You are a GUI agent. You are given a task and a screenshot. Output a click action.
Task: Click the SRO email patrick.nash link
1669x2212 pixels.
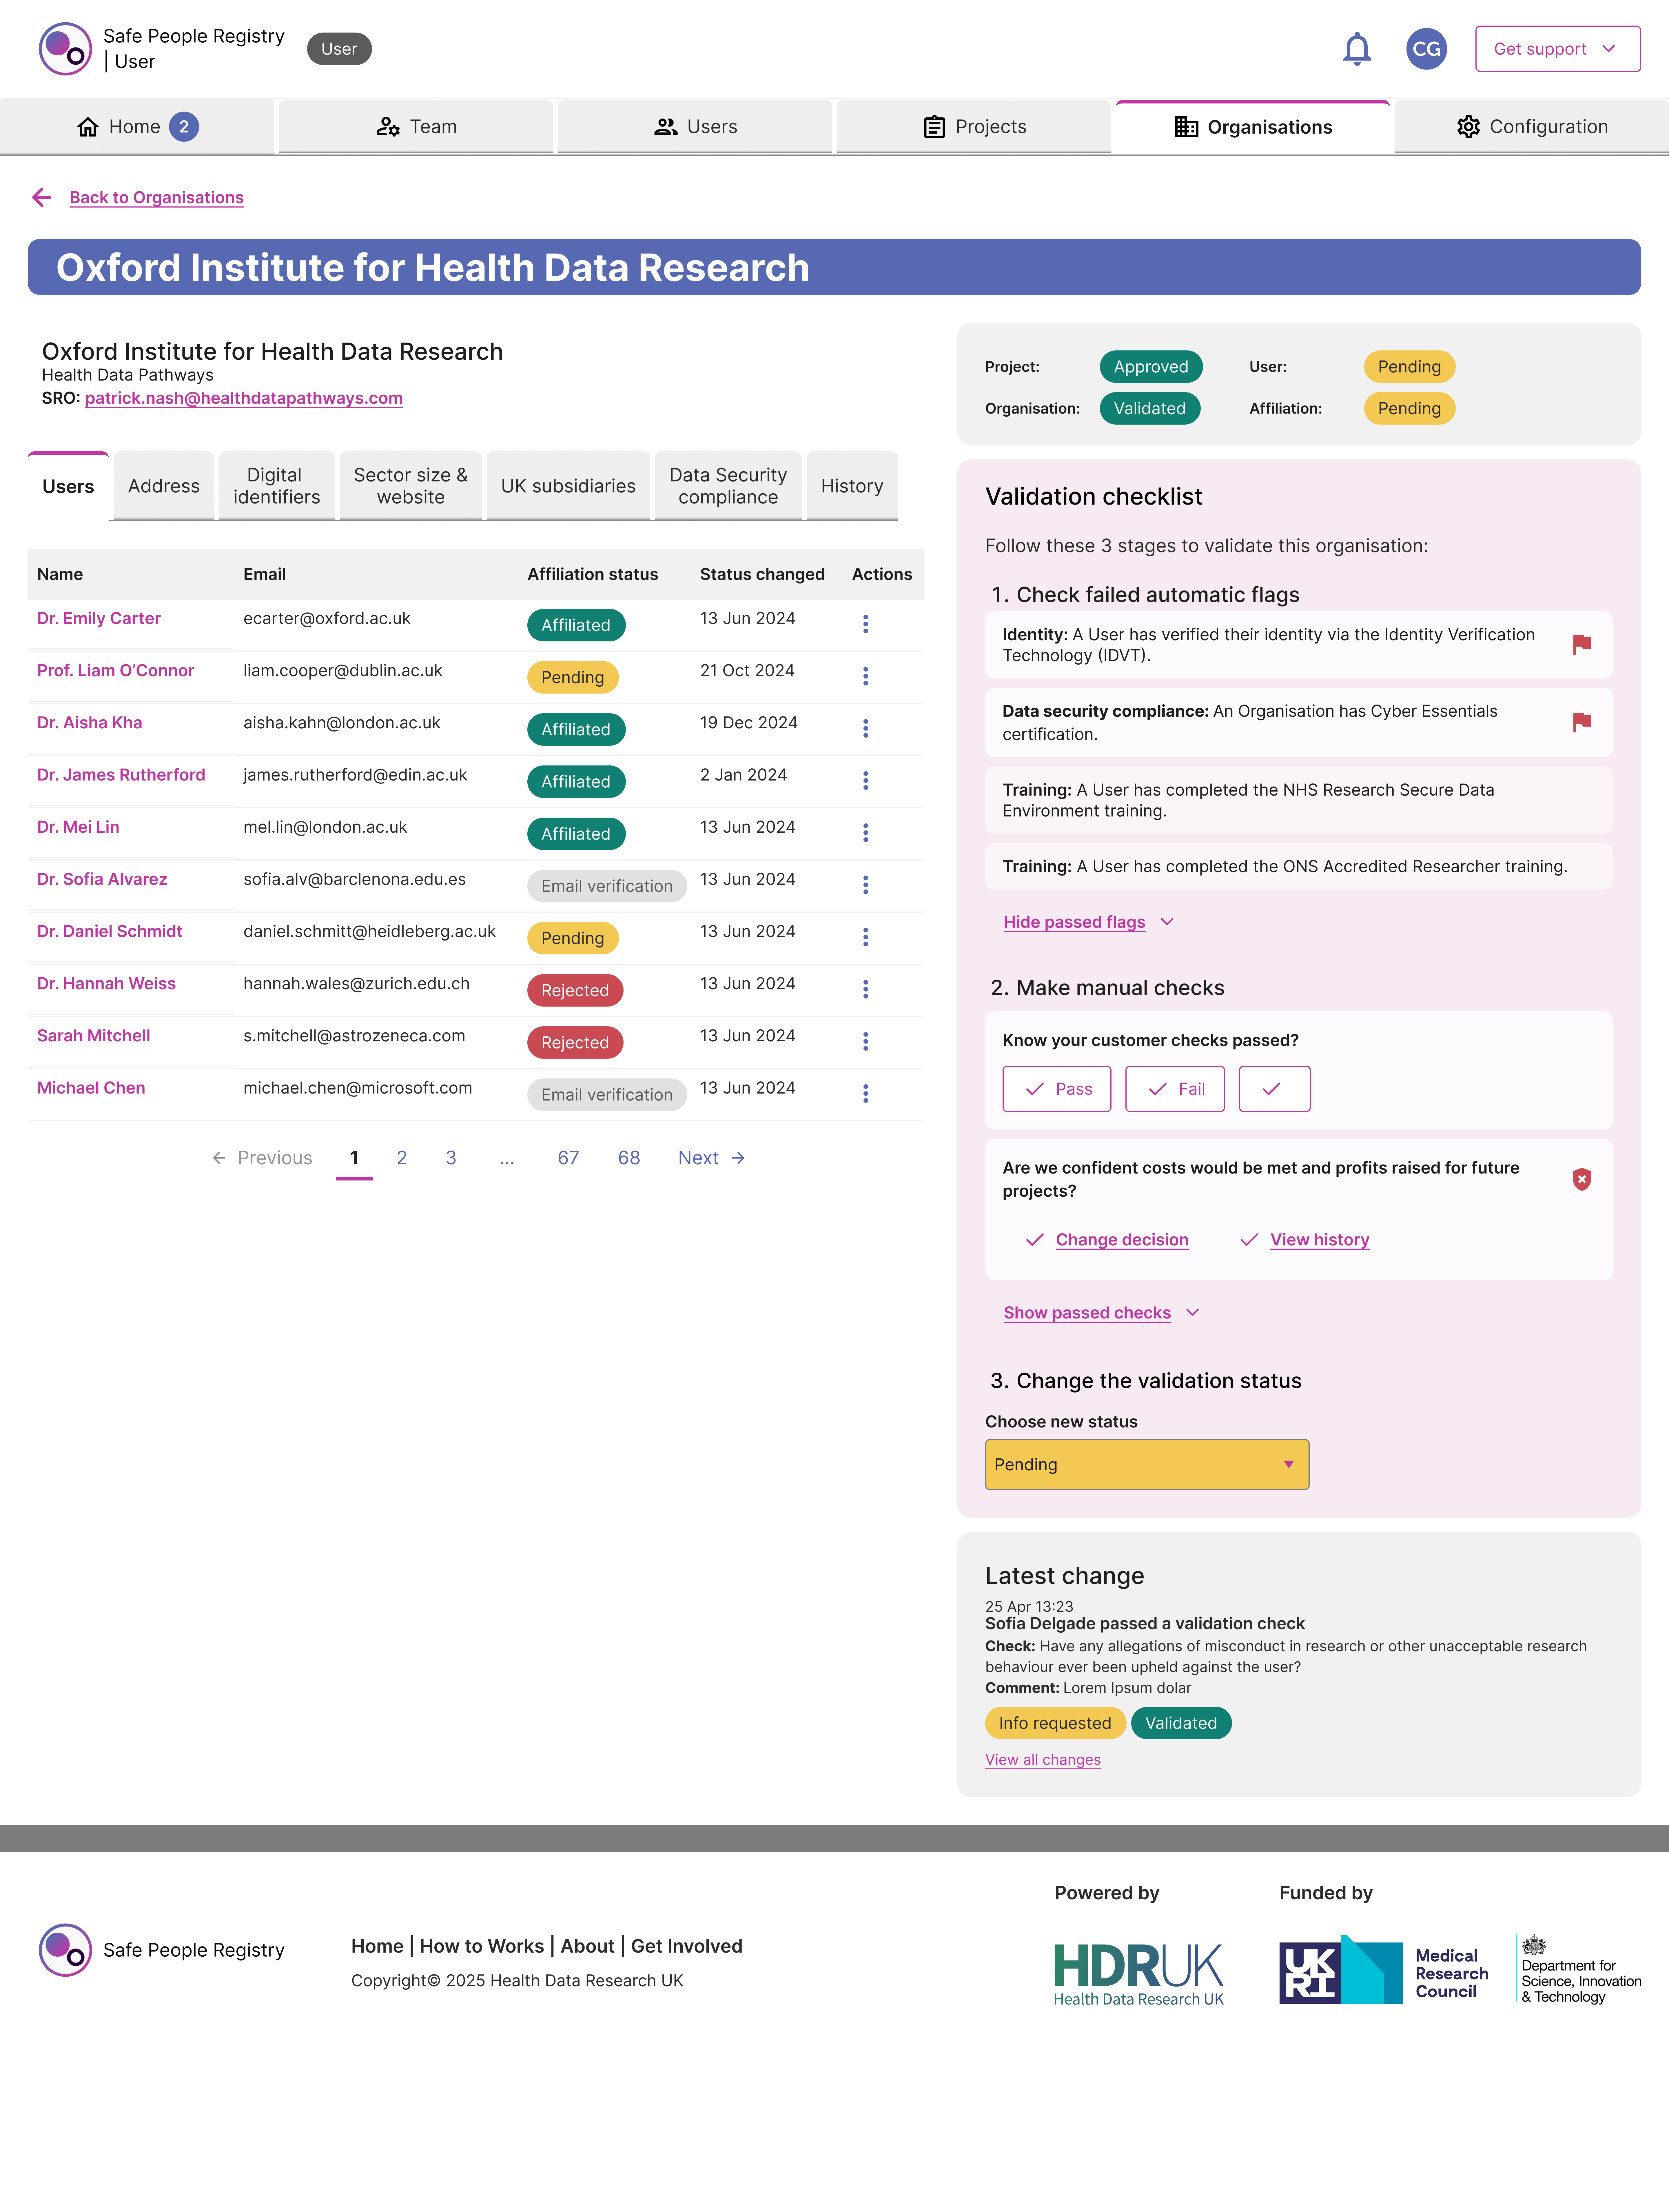[244, 398]
